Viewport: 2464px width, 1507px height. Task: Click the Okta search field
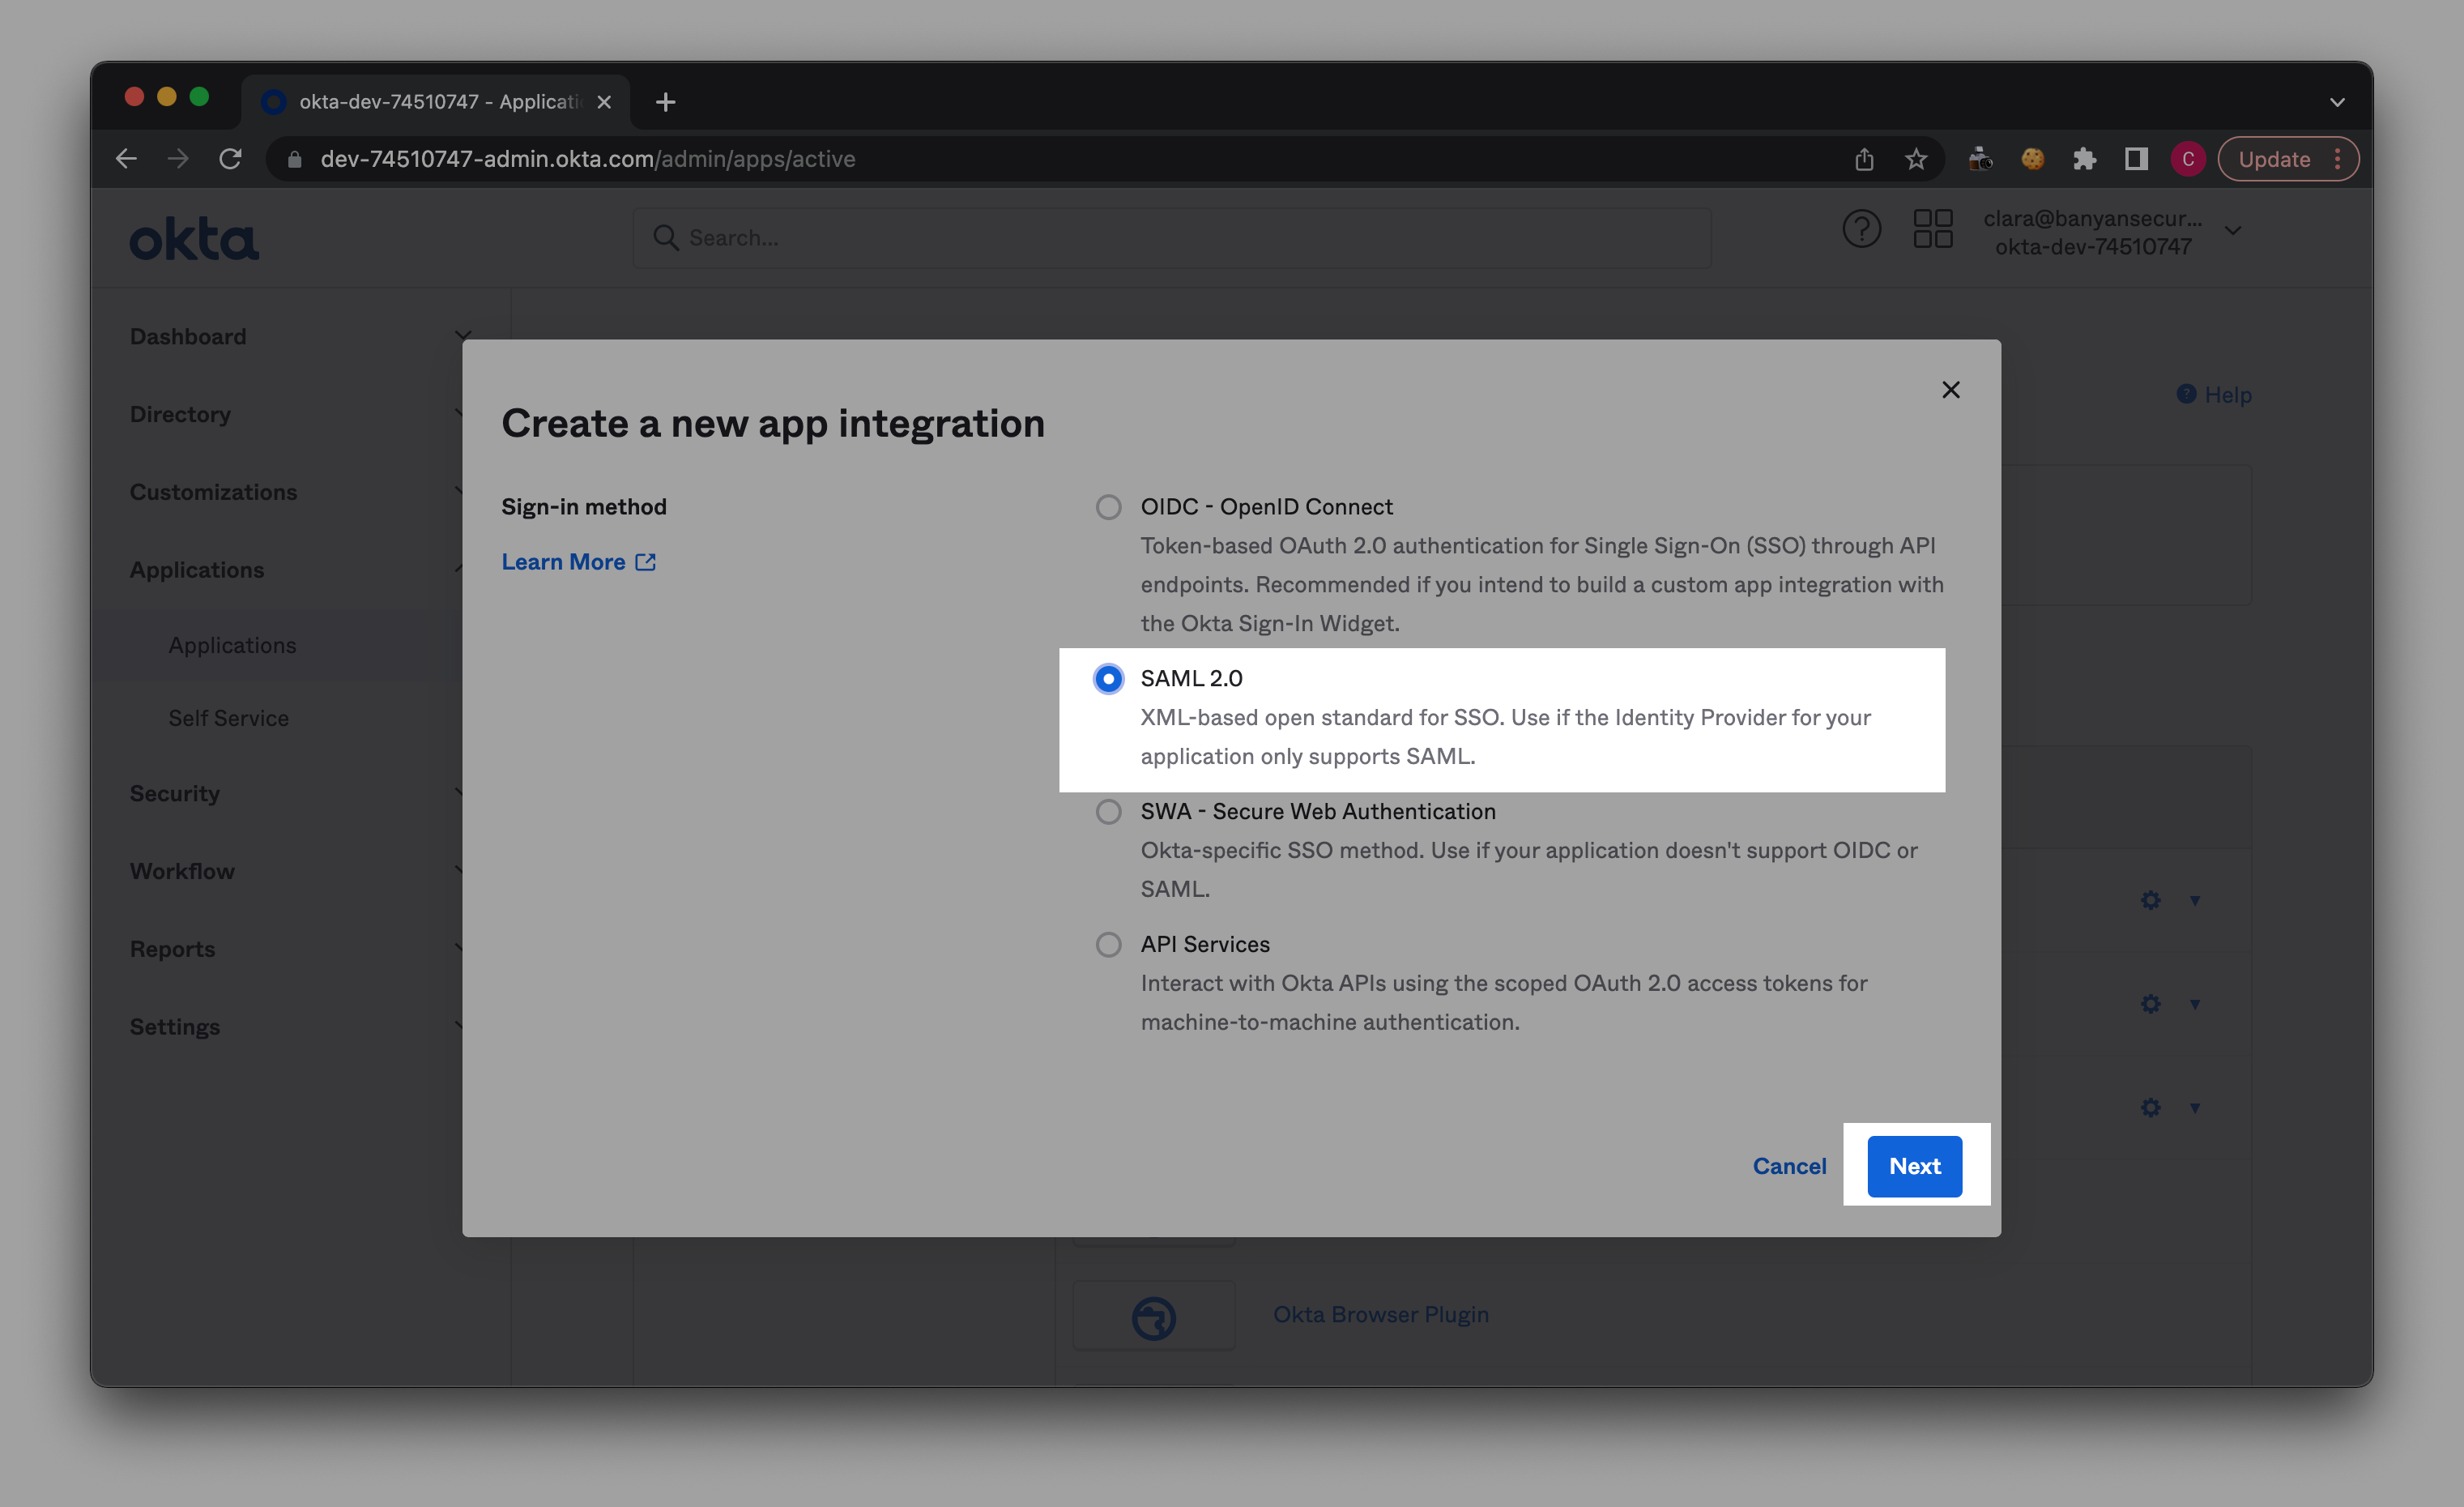point(1170,238)
